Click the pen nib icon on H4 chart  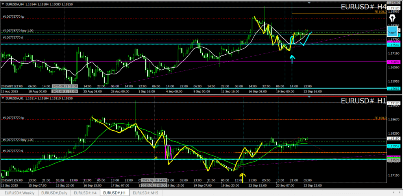tap(392, 19)
